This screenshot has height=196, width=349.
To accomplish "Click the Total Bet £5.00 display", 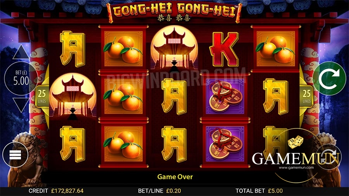I will [259, 191].
